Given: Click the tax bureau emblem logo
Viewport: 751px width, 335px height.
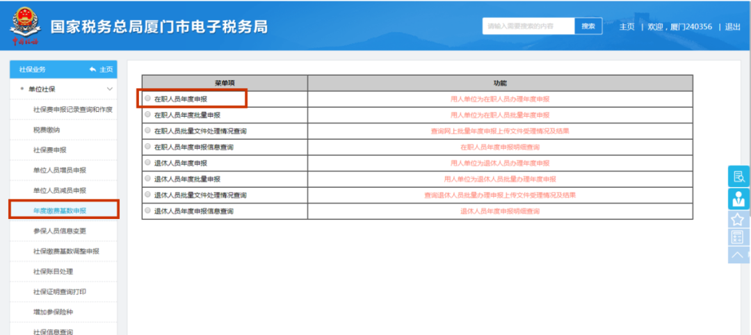Looking at the screenshot, I should [24, 26].
